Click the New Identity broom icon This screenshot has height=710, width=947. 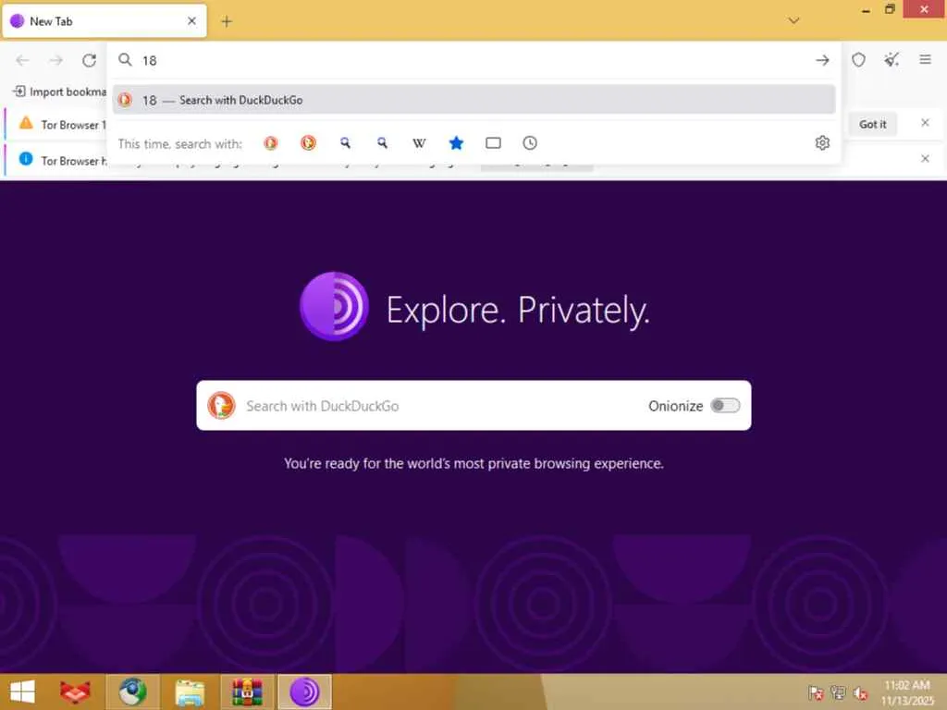(x=892, y=60)
